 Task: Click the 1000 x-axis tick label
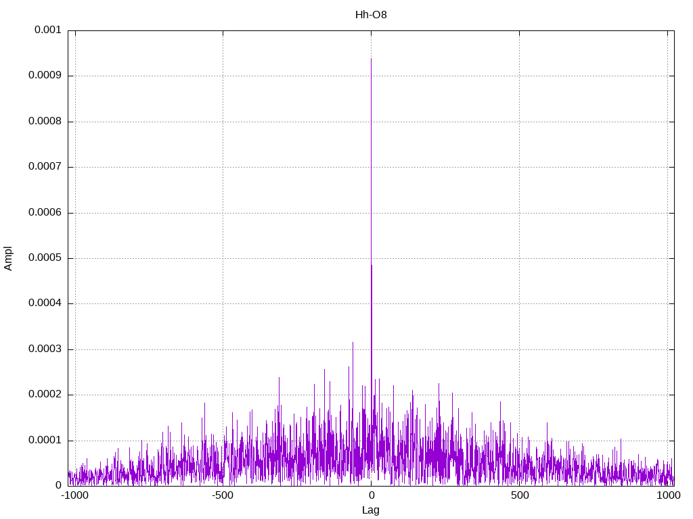tap(669, 496)
